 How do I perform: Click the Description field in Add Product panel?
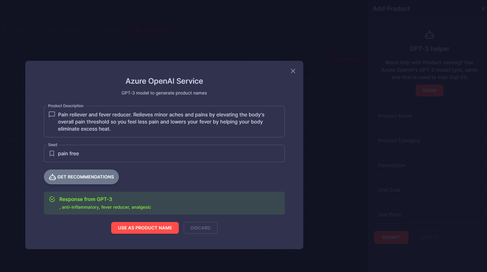pos(429,165)
